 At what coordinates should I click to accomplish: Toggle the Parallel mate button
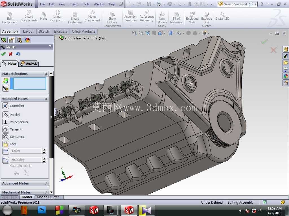[x=6, y=115]
